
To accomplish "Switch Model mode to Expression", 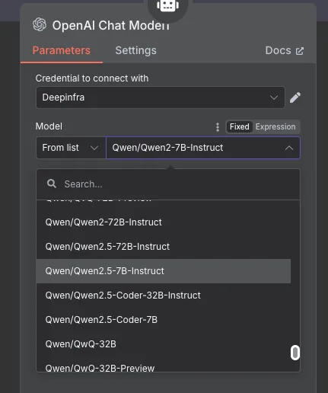I will coord(275,126).
